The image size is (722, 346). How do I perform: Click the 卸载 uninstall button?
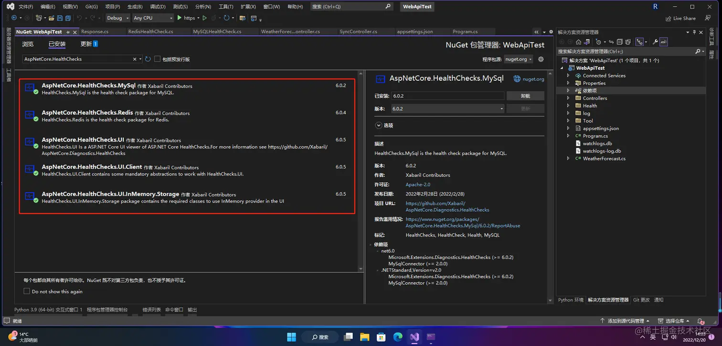(525, 96)
